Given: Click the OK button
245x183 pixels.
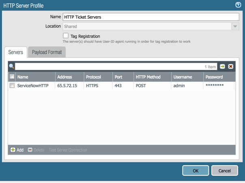Looking at the screenshot, I should [196, 171].
